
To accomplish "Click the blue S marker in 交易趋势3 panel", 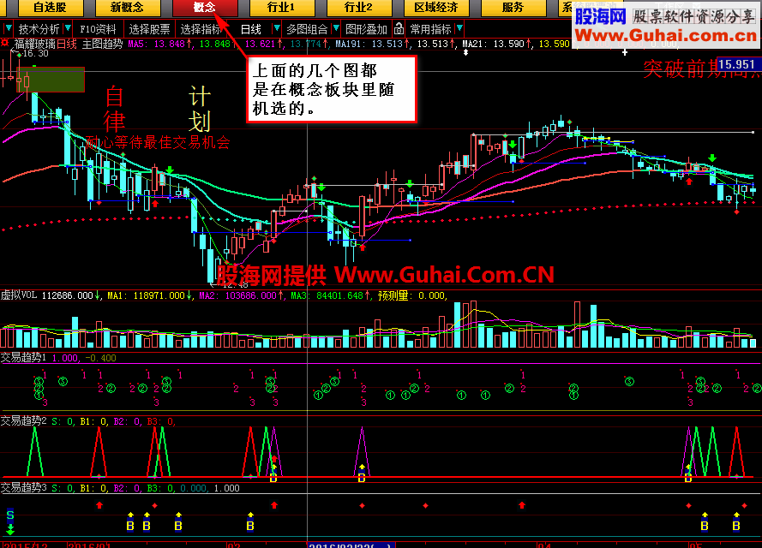I will click(9, 515).
